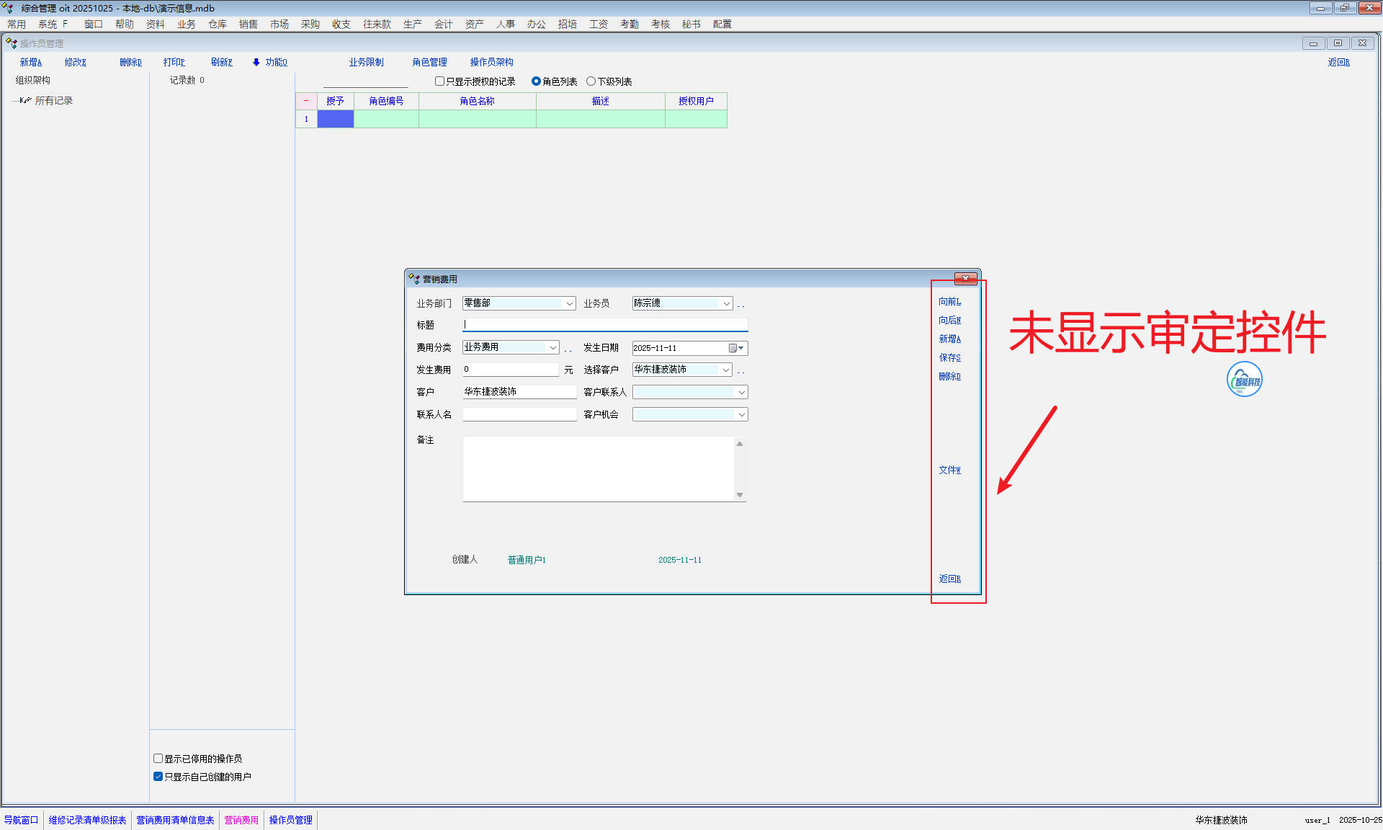This screenshot has width=1383, height=830.
Task: Open the 销售 menu
Action: tap(248, 24)
